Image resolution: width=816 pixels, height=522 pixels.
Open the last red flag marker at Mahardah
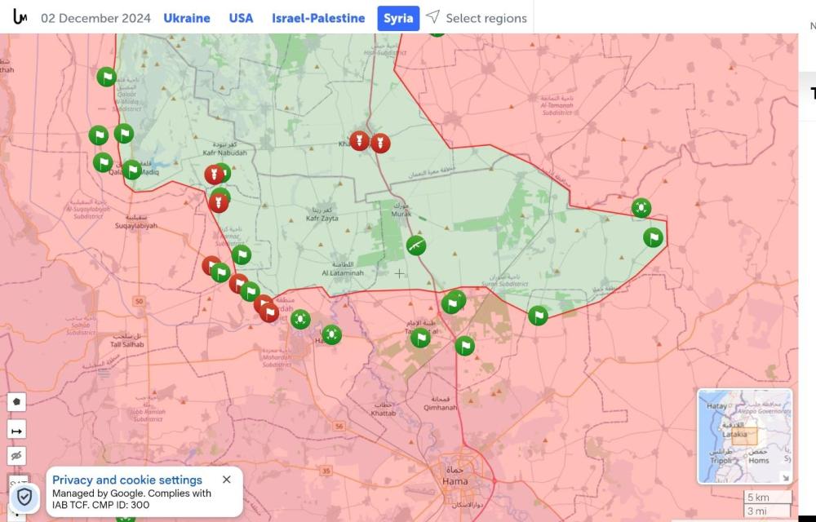pyautogui.click(x=269, y=313)
